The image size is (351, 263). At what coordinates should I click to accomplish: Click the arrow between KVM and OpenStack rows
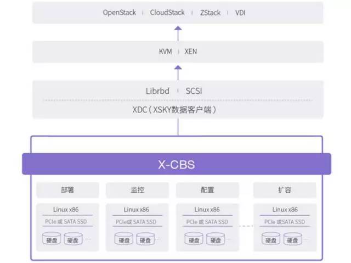coord(177,32)
